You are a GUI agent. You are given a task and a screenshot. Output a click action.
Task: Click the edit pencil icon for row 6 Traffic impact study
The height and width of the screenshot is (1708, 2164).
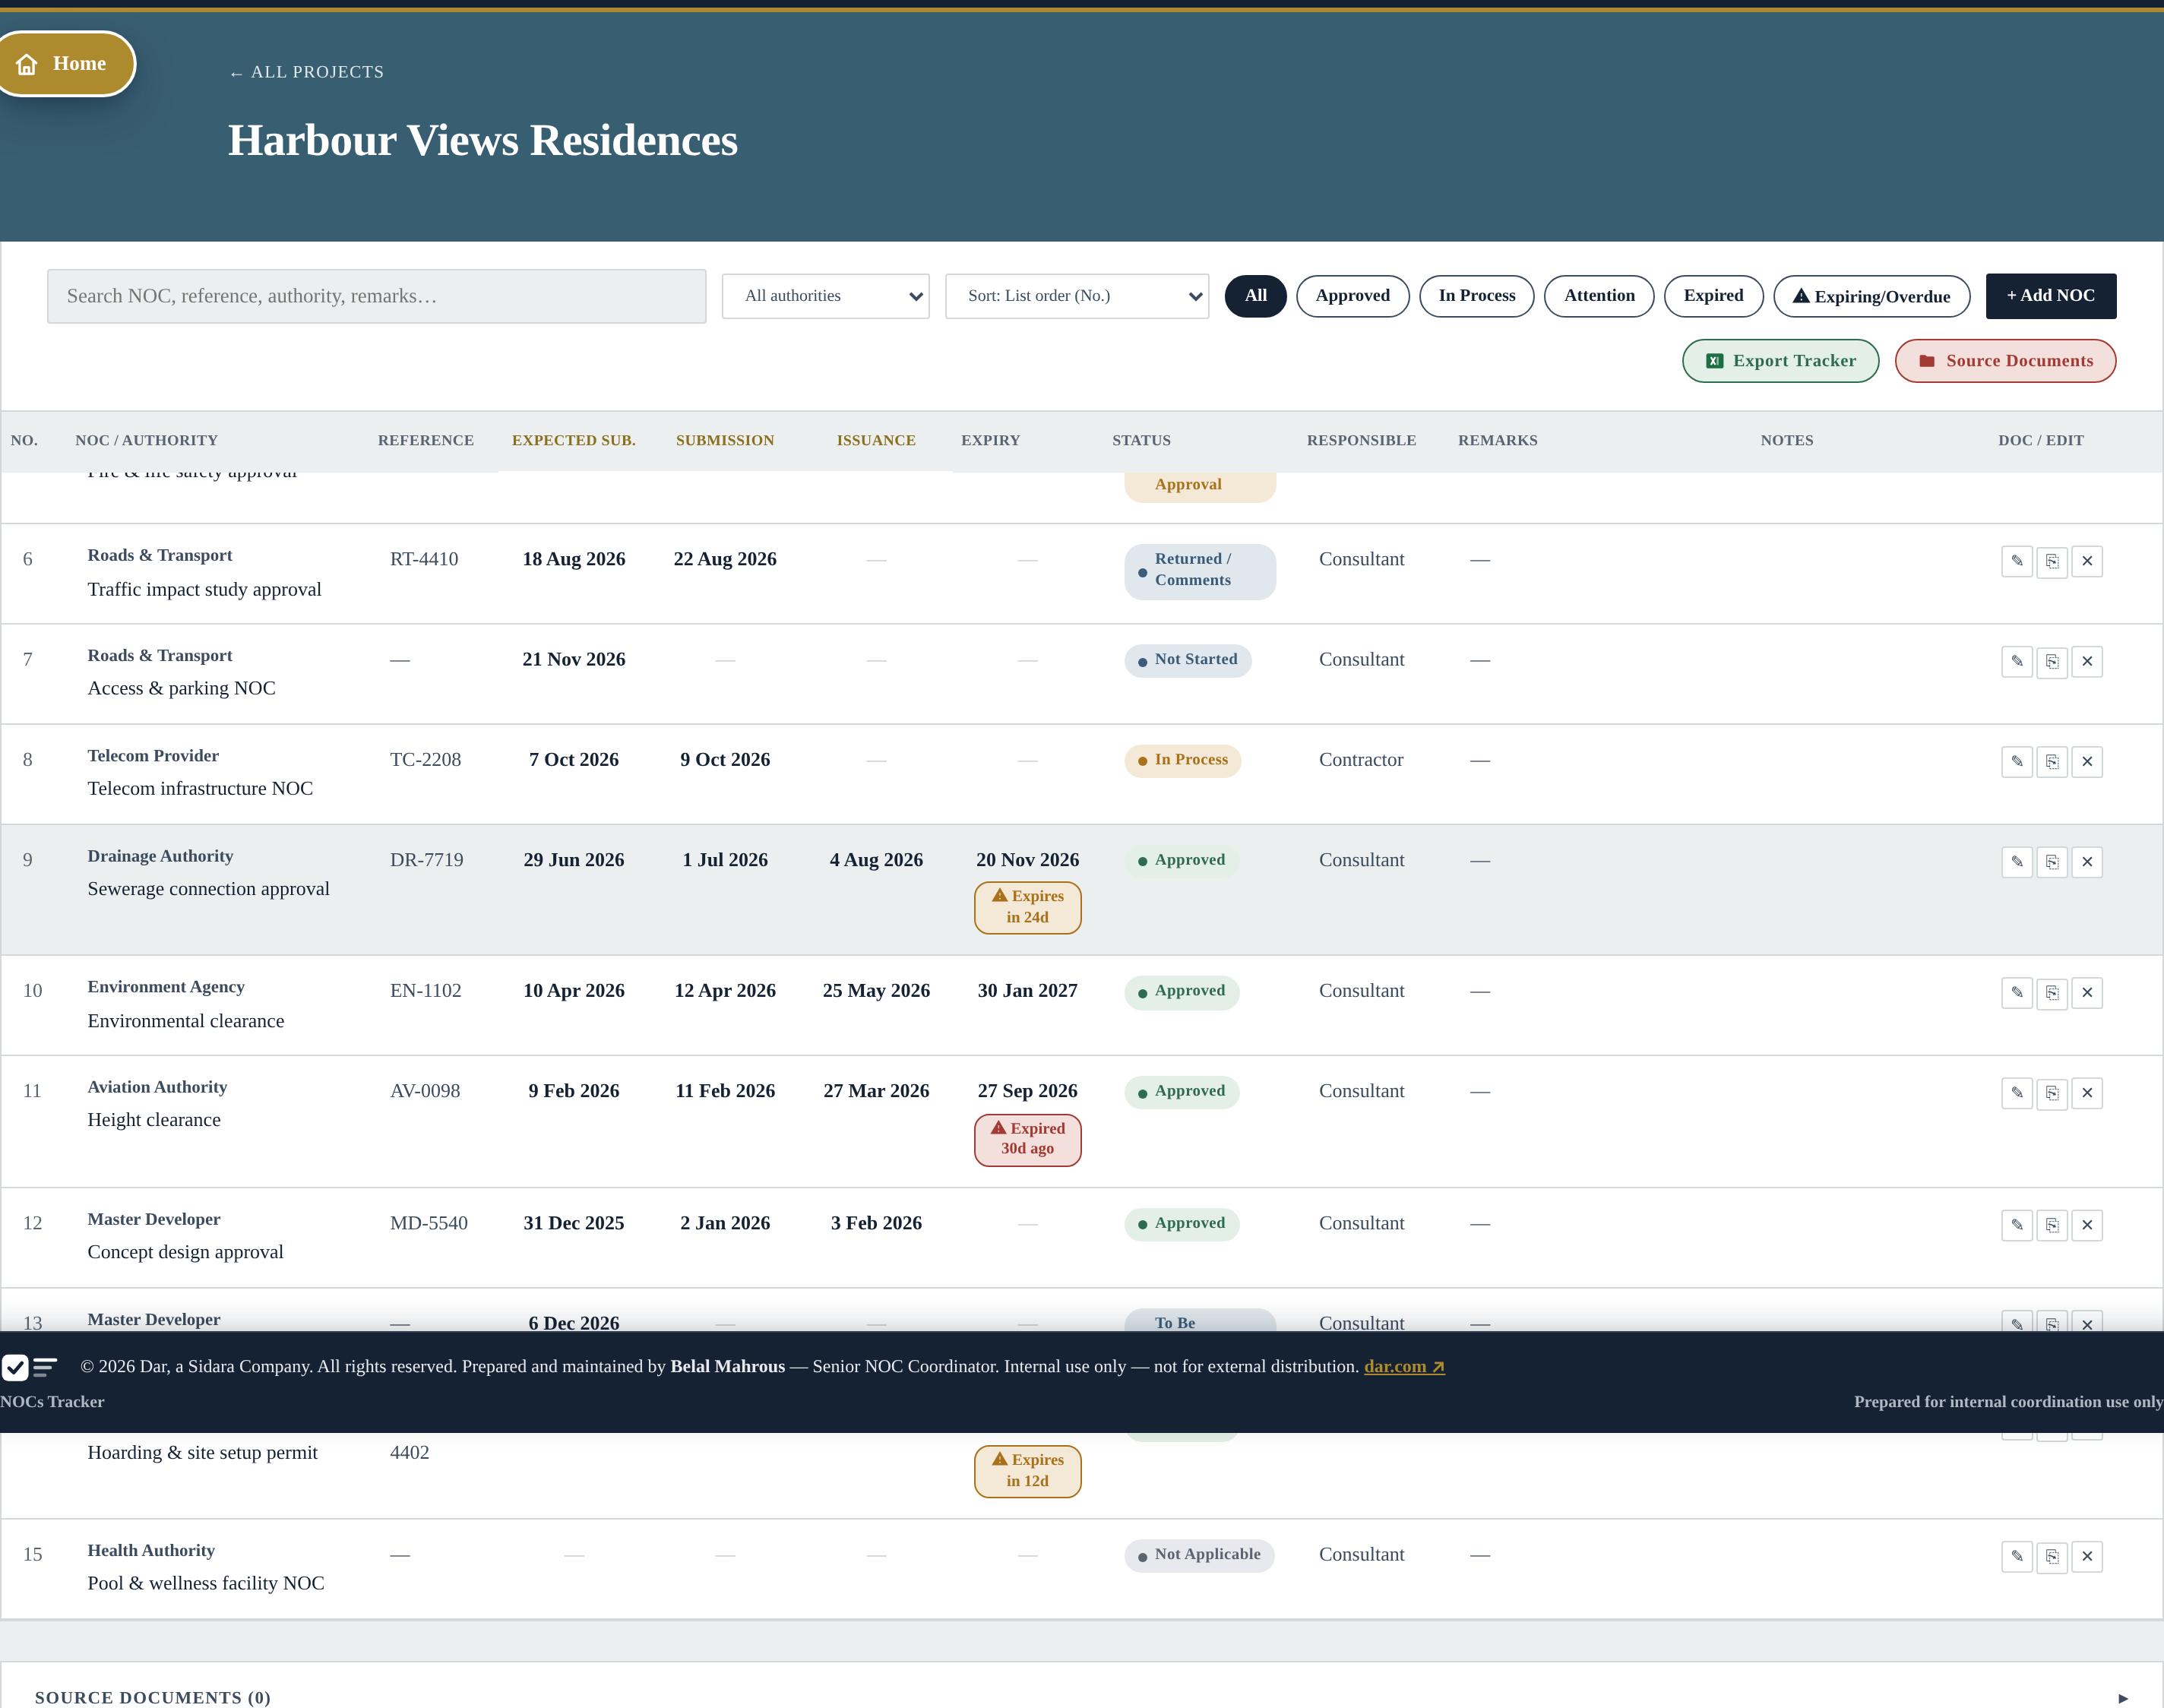pos(2017,561)
